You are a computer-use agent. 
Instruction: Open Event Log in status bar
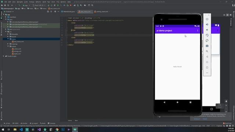coord(227,123)
